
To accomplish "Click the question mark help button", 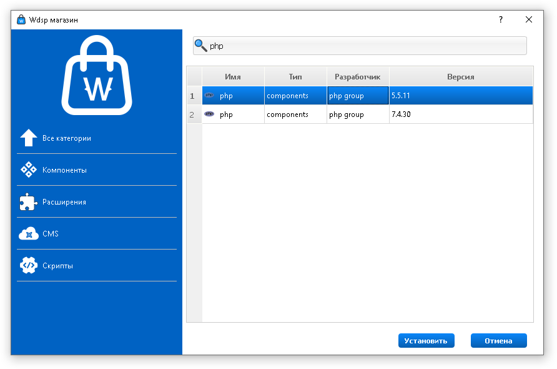I will coord(501,19).
